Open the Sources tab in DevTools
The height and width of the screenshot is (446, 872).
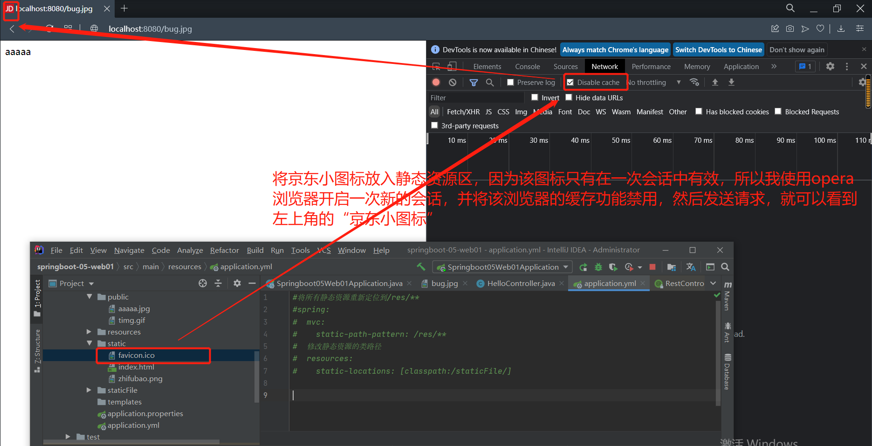pyautogui.click(x=565, y=66)
